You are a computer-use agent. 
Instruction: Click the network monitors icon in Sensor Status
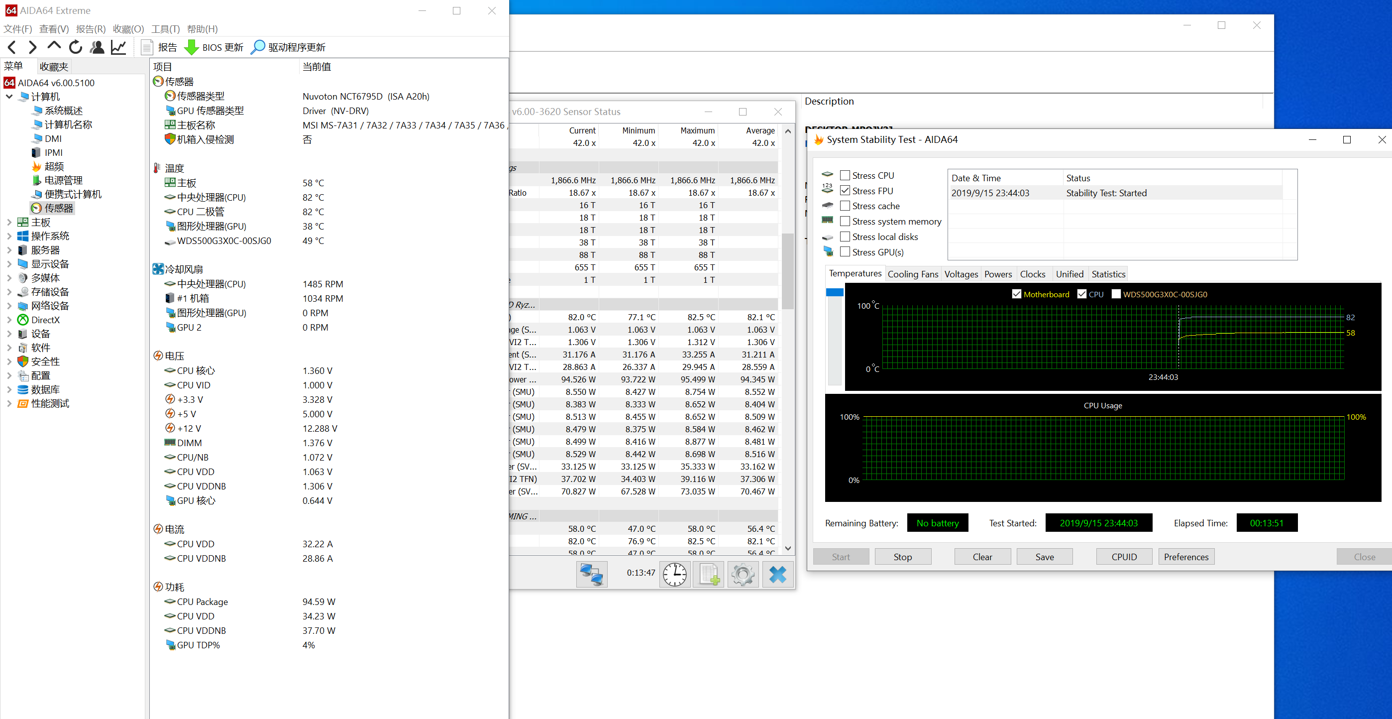point(592,574)
